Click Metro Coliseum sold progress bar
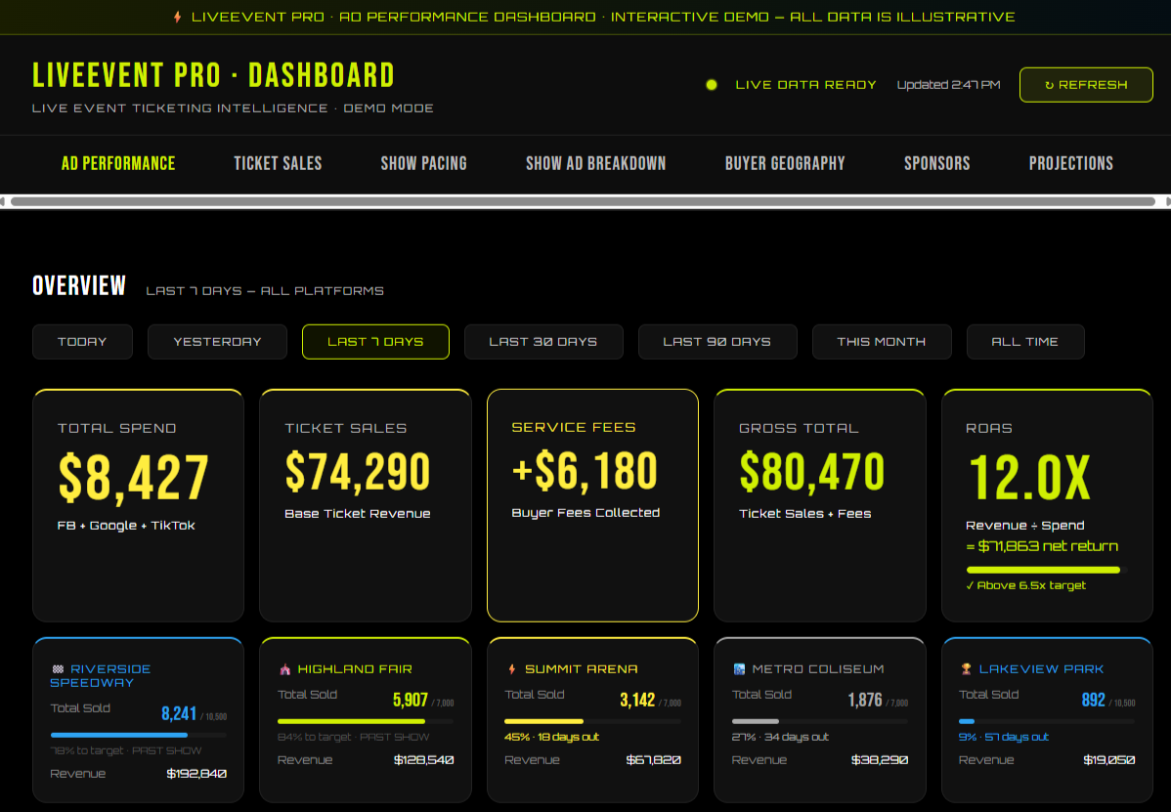Screen dimensions: 1171x812 point(819,722)
